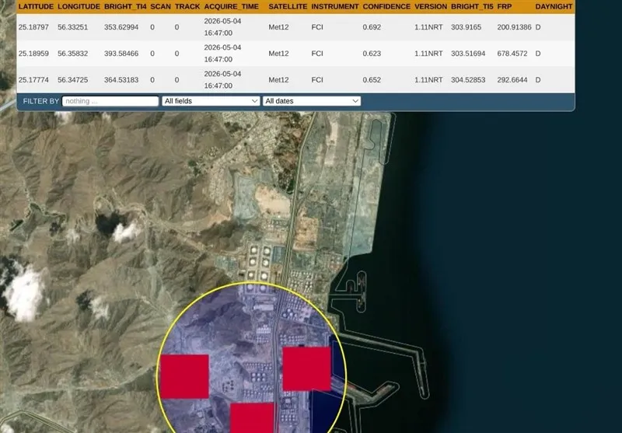Sort by CONFIDENCE column header
Viewport: 622px width, 433px height.
pyautogui.click(x=386, y=6)
